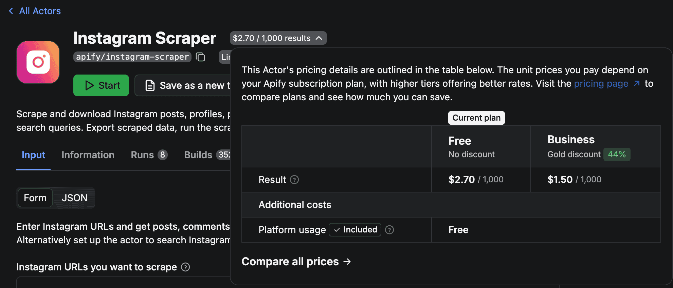The height and width of the screenshot is (288, 673).
Task: Click the Included badge next to Platform usage
Action: pyautogui.click(x=355, y=230)
